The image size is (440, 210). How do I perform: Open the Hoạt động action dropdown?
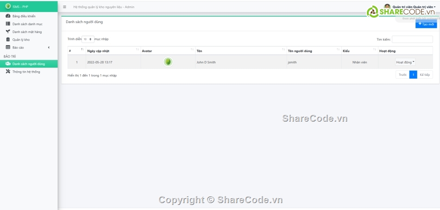pyautogui.click(x=405, y=62)
